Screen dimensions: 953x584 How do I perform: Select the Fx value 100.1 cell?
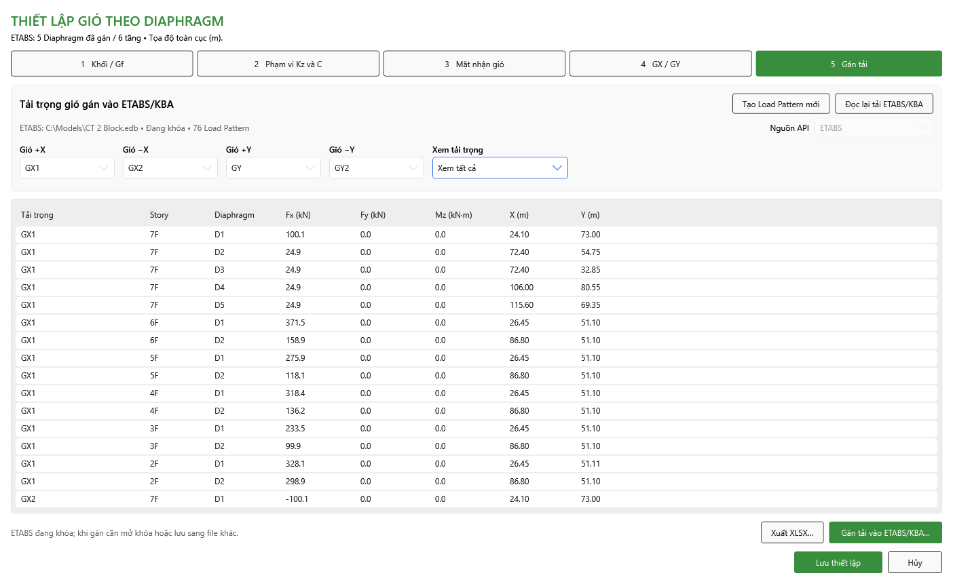coord(295,235)
